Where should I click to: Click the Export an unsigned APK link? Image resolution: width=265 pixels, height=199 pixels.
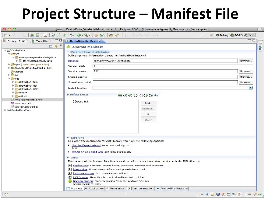(87, 152)
